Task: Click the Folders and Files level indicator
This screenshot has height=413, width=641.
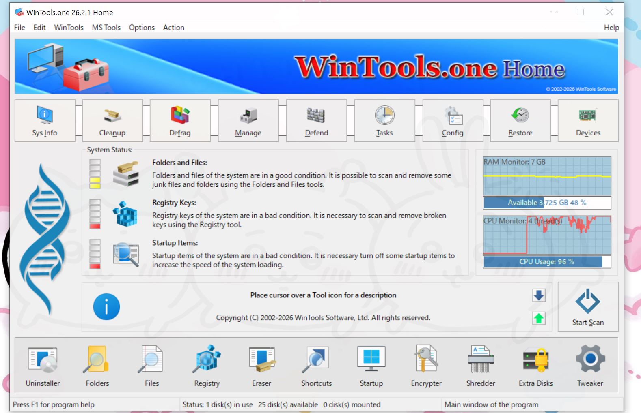Action: point(95,174)
